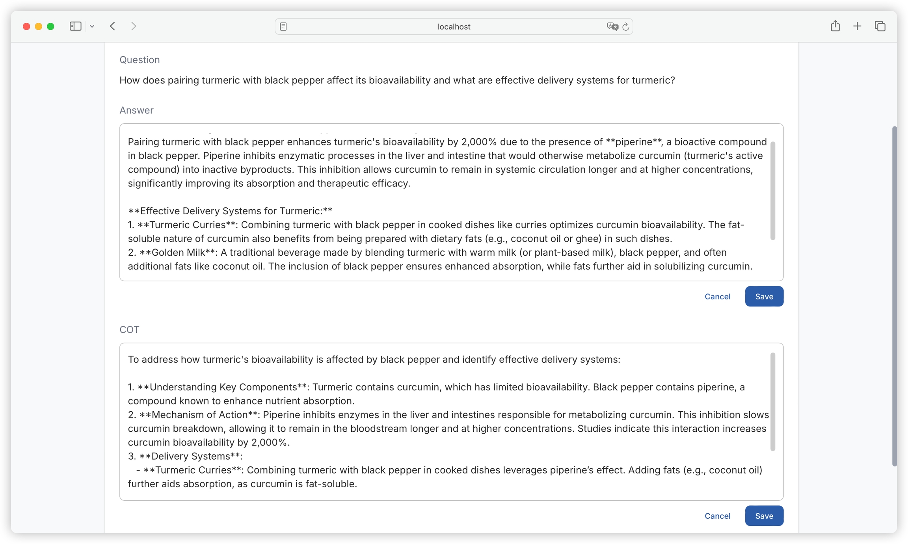Open the Share icon in toolbar
The image size is (908, 544).
point(835,26)
